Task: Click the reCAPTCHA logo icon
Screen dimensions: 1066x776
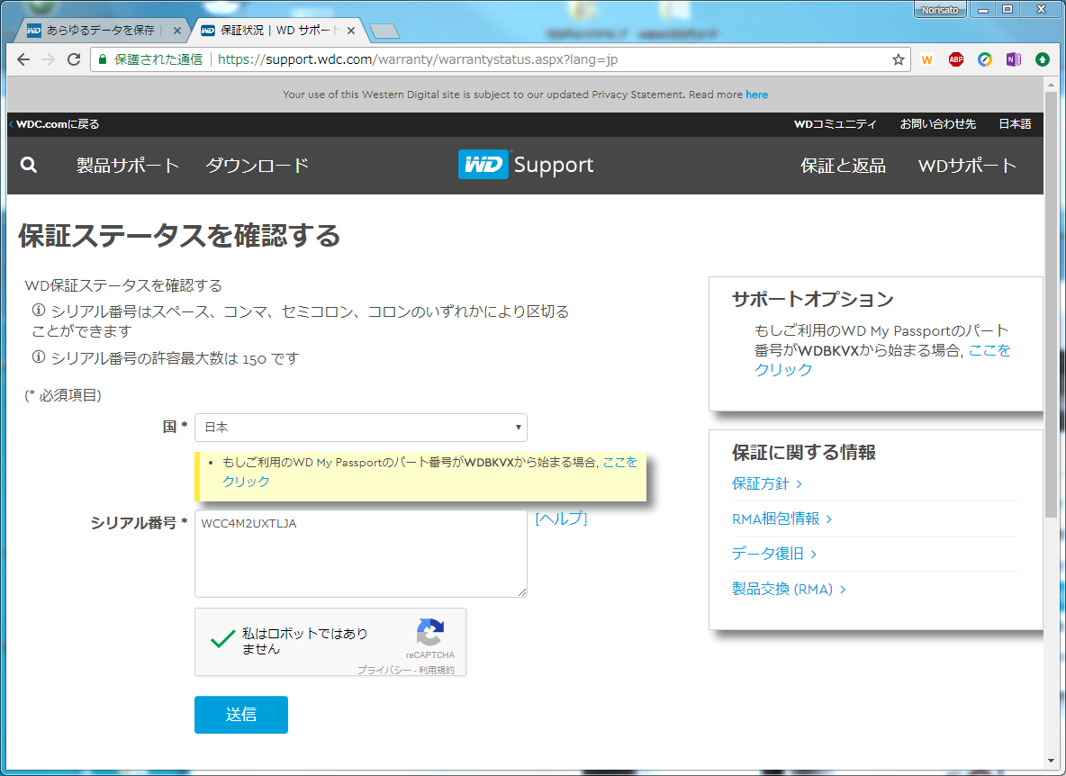Action: click(x=430, y=632)
